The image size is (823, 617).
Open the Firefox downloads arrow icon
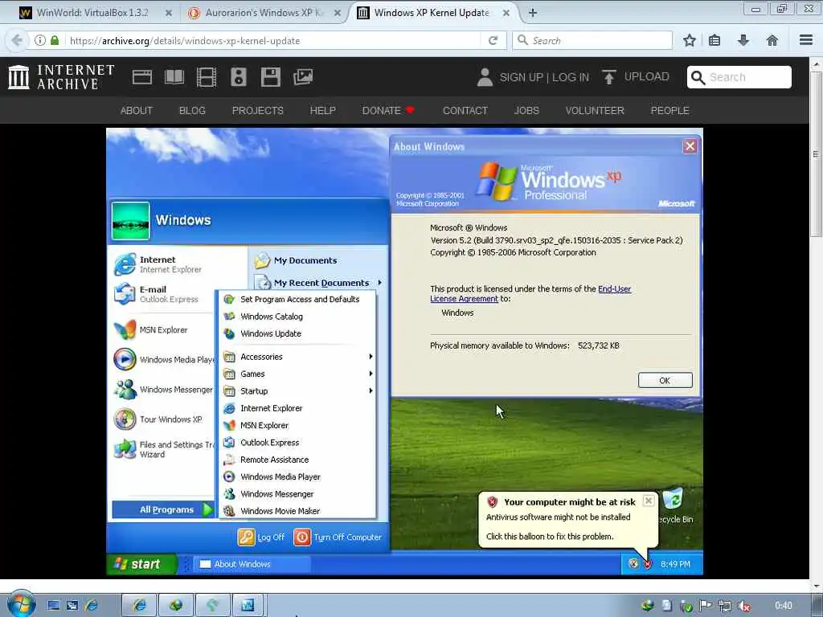click(x=743, y=40)
